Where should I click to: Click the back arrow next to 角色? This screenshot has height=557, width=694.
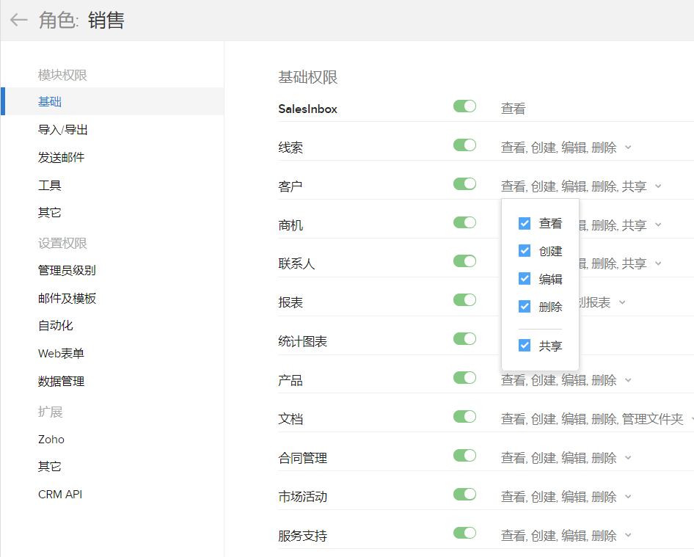tap(19, 20)
